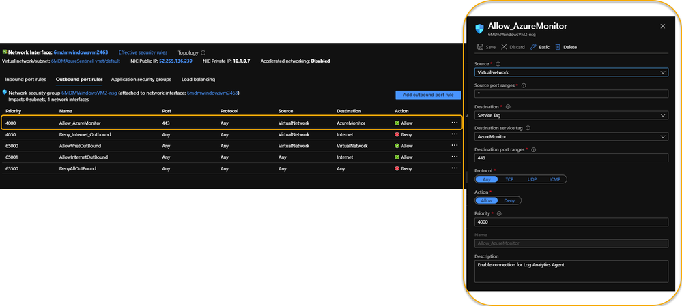Click green Allow check icon in AllowVnetOutBound row
Screen dimensions: 682x306
(x=397, y=146)
